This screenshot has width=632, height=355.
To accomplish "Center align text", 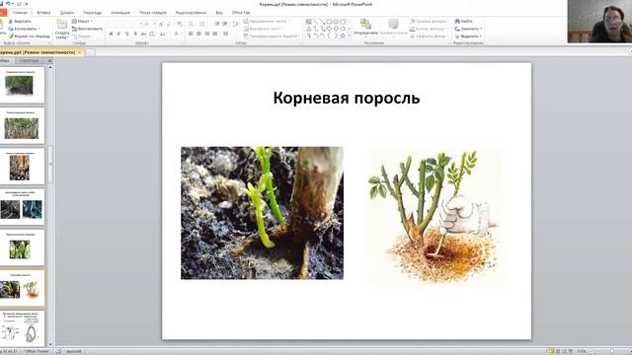I will pos(198,34).
